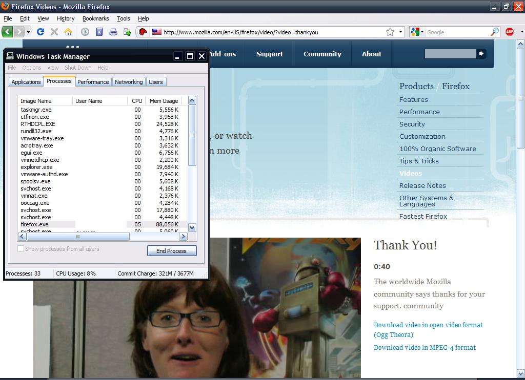Viewport: 525px width, 380px height.
Task: Sort by Mem Usage column header
Action: click(x=164, y=101)
